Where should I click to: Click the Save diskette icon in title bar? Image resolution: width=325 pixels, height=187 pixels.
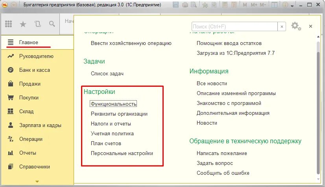click(175, 5)
